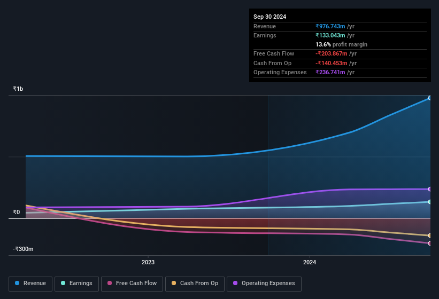Toggle the Free Cash Flow legend button
This screenshot has height=299, width=439.
coord(132,284)
